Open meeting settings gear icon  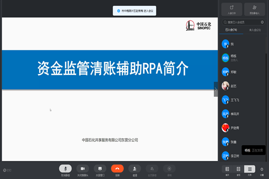pyautogui.click(x=262, y=169)
